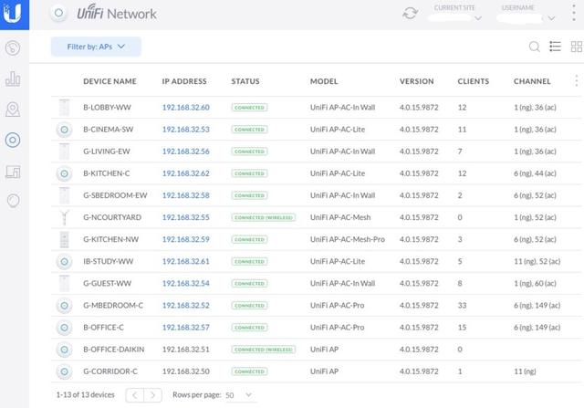Click device icon for B-LOBBY-WW

pos(64,108)
